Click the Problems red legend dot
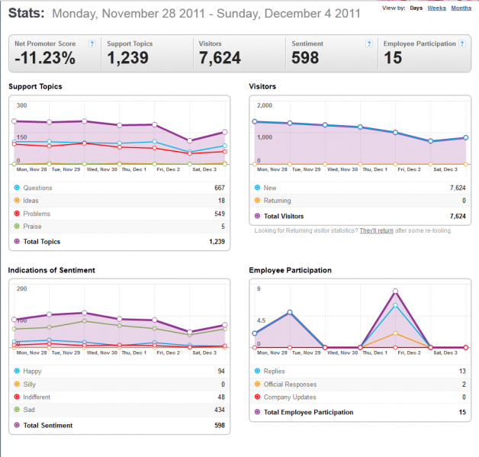The image size is (479, 457). pyautogui.click(x=17, y=214)
